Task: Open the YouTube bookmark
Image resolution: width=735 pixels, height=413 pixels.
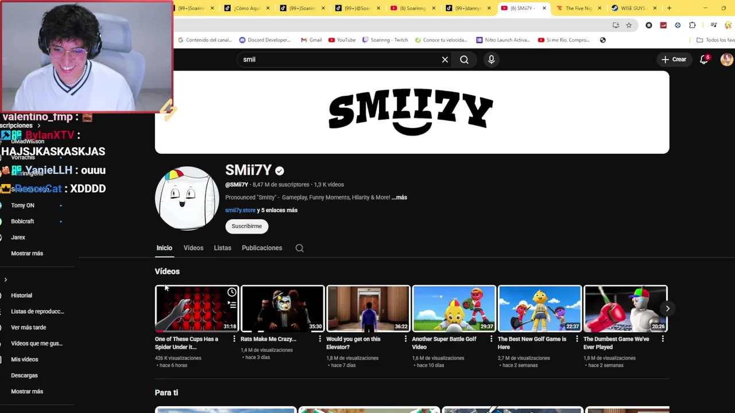Action: 342,40
